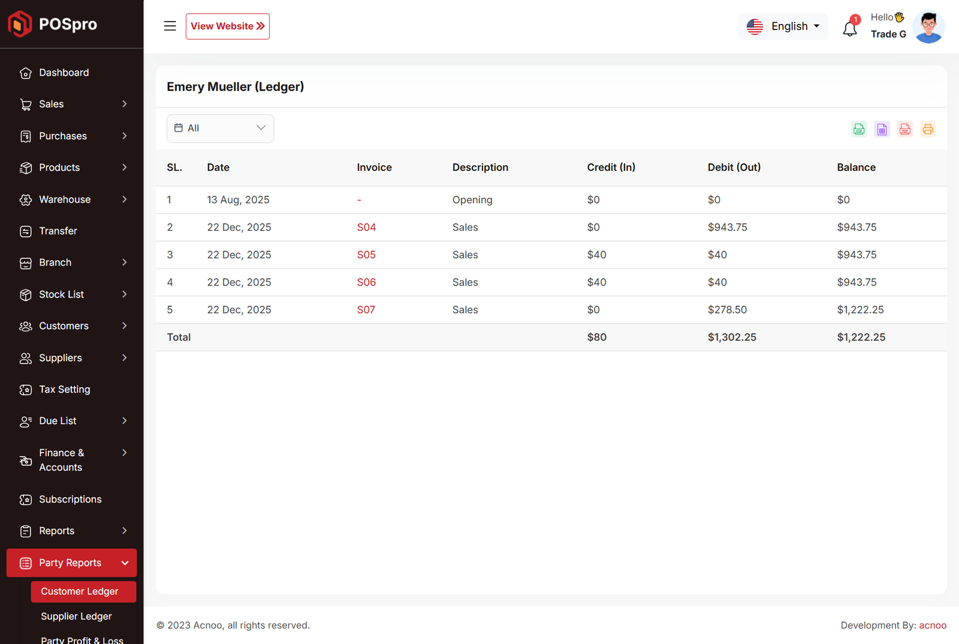Screen dimensions: 959x644
Task: Click the user profile avatar
Action: [928, 27]
